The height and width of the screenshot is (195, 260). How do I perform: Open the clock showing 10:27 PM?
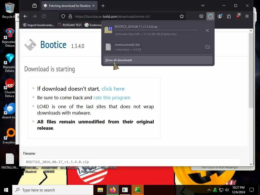(x=238, y=190)
